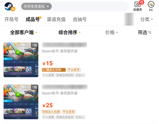
Task: Expand the 分类 category dropdown
Action: pyautogui.click(x=146, y=19)
